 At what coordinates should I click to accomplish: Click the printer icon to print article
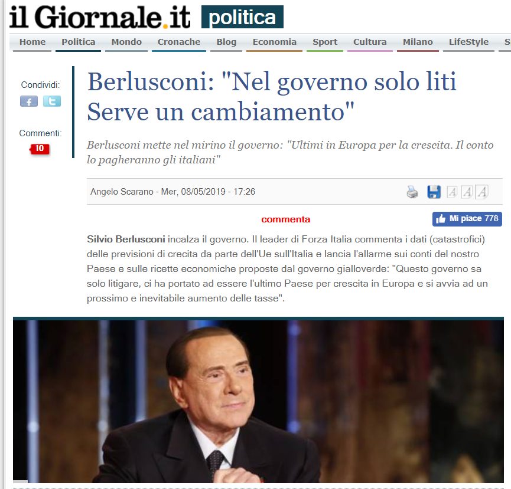(412, 192)
